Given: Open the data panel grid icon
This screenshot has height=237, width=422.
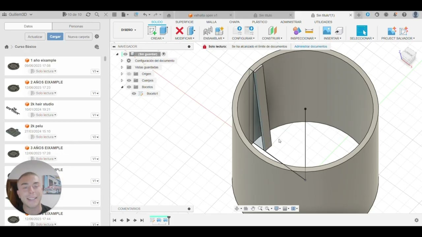Looking at the screenshot, I should click(114, 15).
